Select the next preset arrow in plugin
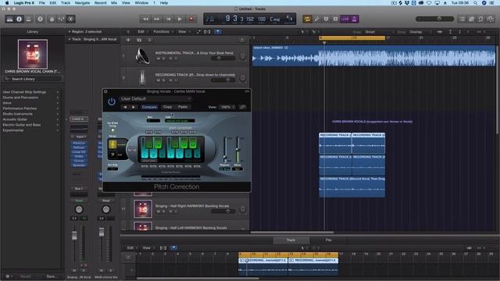 click(134, 107)
